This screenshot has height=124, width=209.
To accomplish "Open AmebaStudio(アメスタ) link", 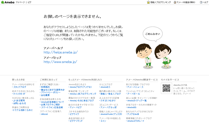I will [111, 114].
